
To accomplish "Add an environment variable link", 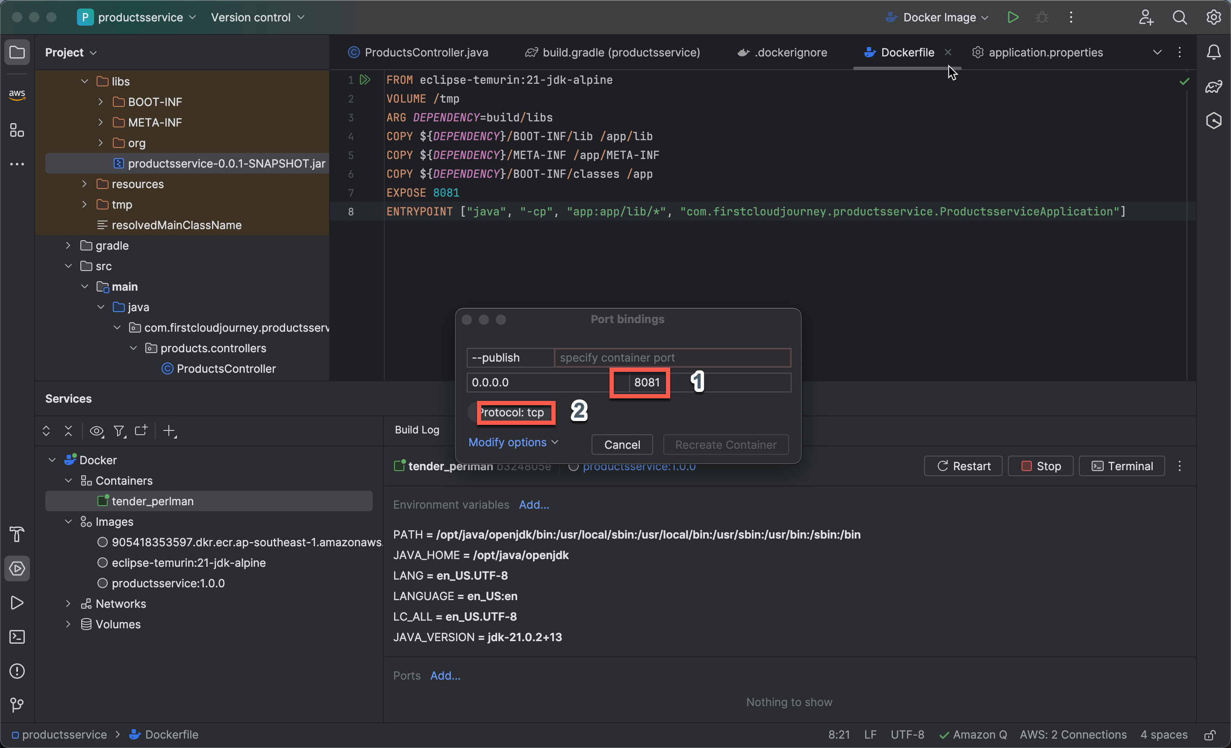I will (534, 505).
